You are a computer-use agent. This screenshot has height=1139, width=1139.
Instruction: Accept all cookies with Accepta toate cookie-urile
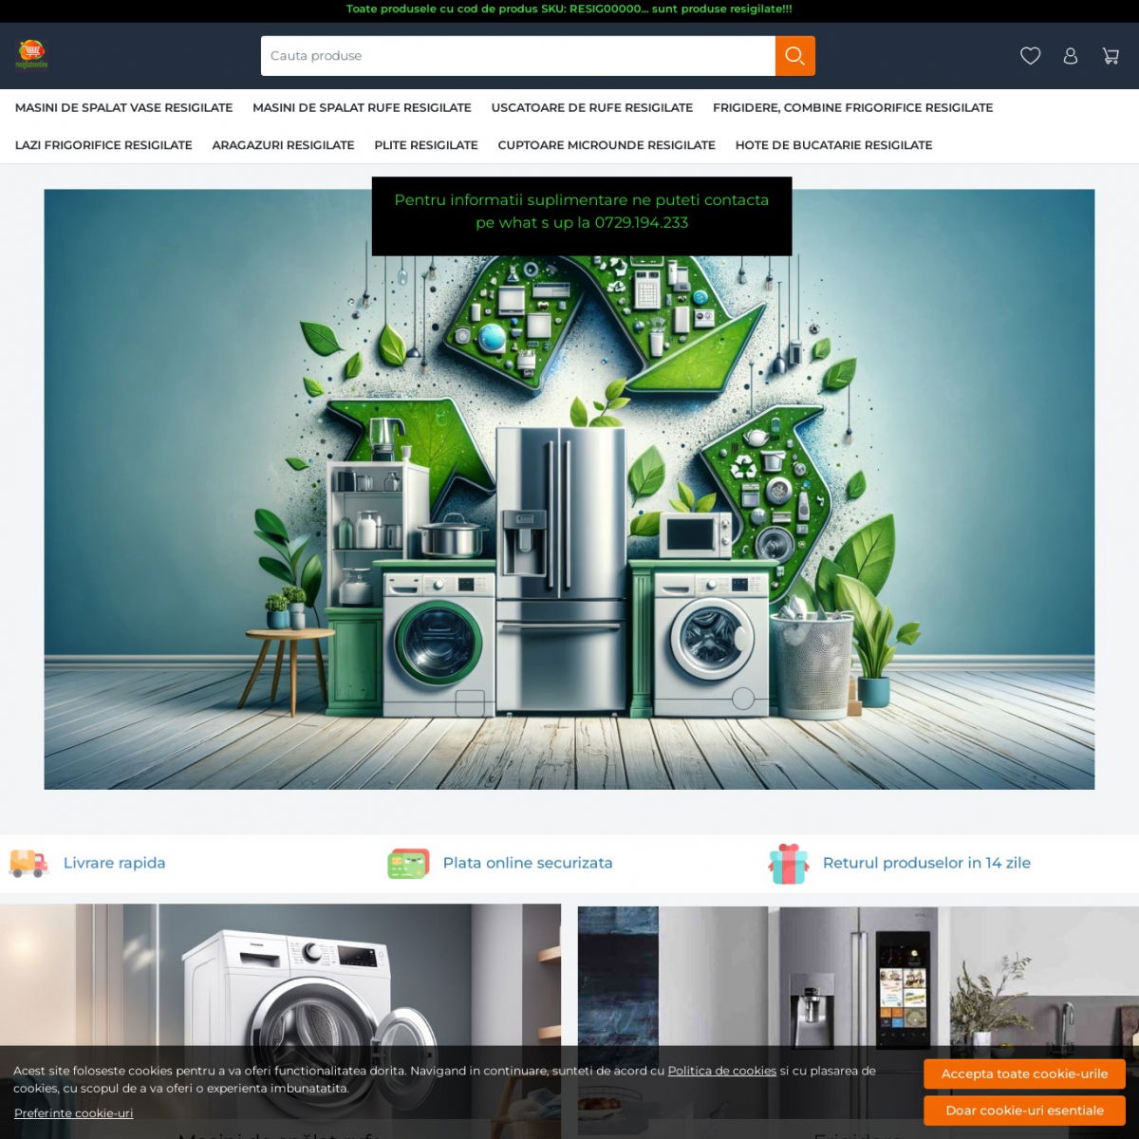[1024, 1074]
